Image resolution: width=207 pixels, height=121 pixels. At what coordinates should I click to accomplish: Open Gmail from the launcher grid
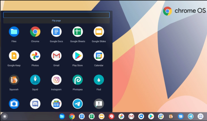(56, 56)
